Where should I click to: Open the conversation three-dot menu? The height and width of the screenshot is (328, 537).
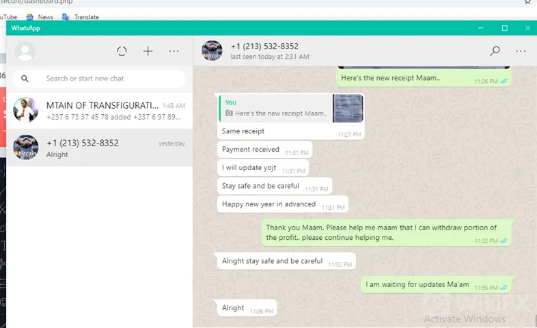coord(521,51)
